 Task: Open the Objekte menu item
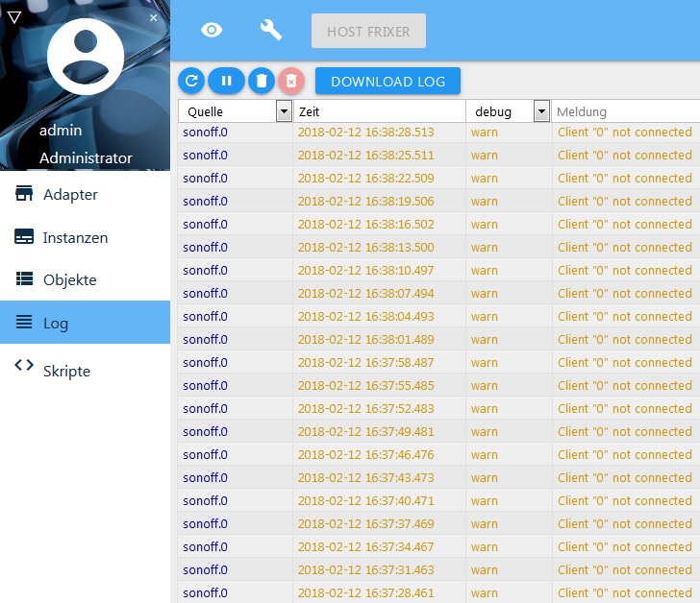click(85, 279)
